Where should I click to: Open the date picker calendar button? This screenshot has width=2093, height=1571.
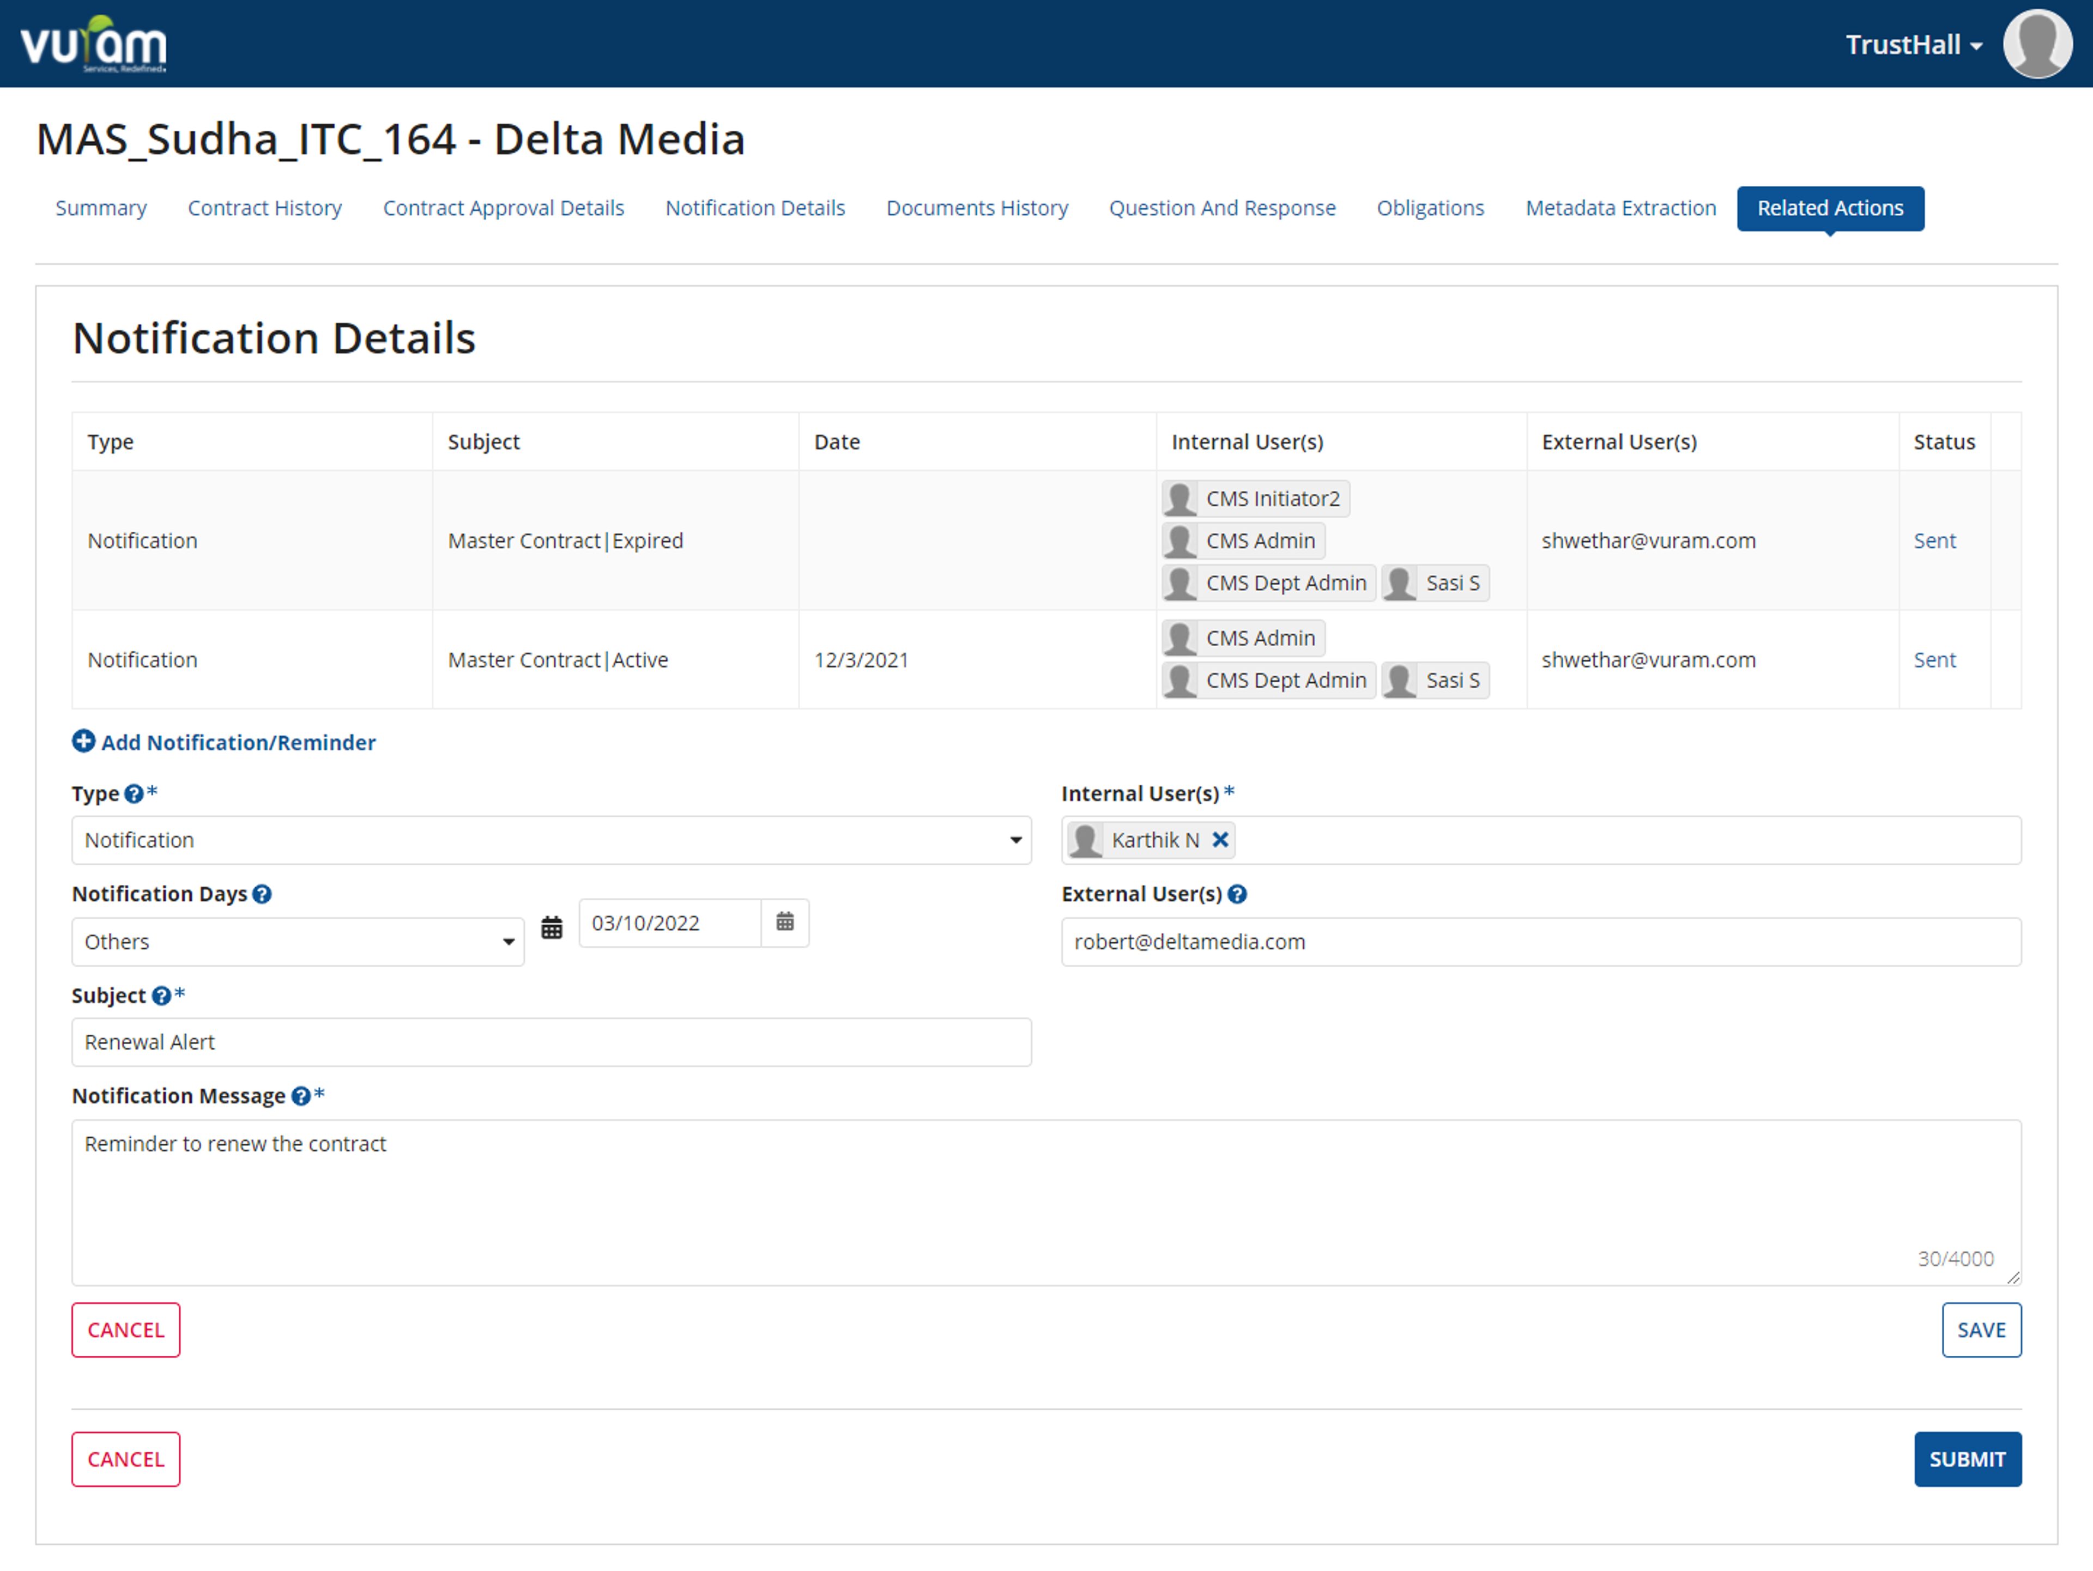(x=785, y=922)
